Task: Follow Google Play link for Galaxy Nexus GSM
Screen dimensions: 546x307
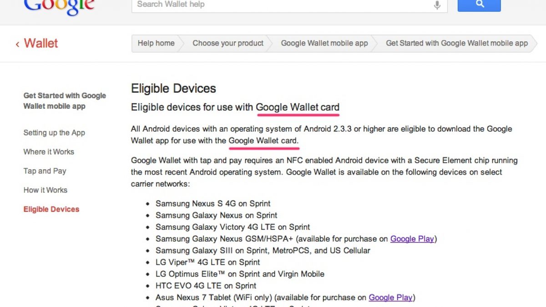Action: (412, 239)
